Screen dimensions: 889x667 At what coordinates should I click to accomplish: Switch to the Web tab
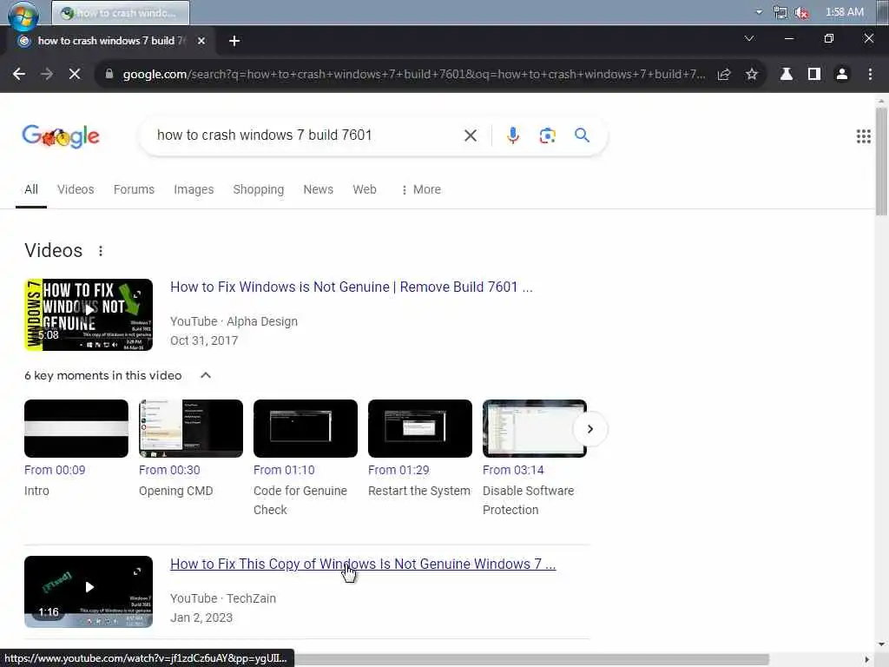[x=365, y=189]
